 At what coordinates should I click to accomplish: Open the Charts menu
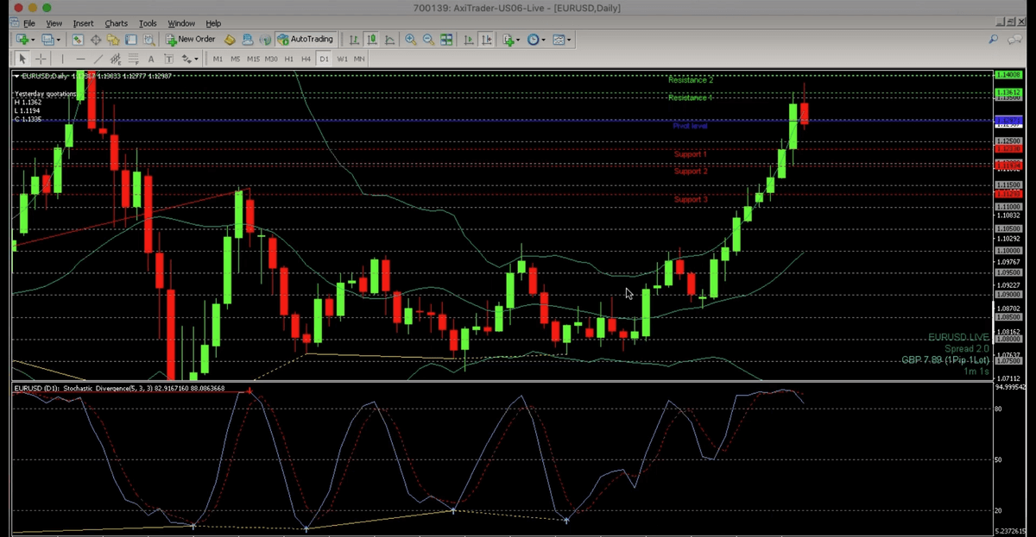pyautogui.click(x=116, y=23)
